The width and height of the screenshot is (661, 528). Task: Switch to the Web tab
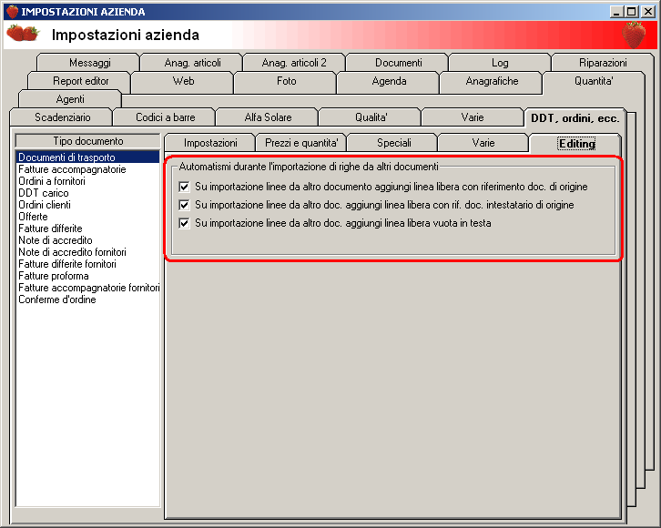(x=183, y=81)
